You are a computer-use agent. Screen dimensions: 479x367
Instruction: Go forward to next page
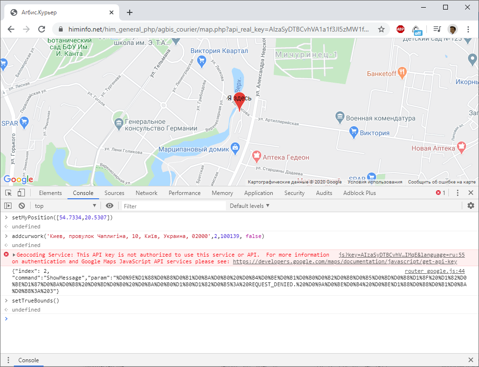26,29
